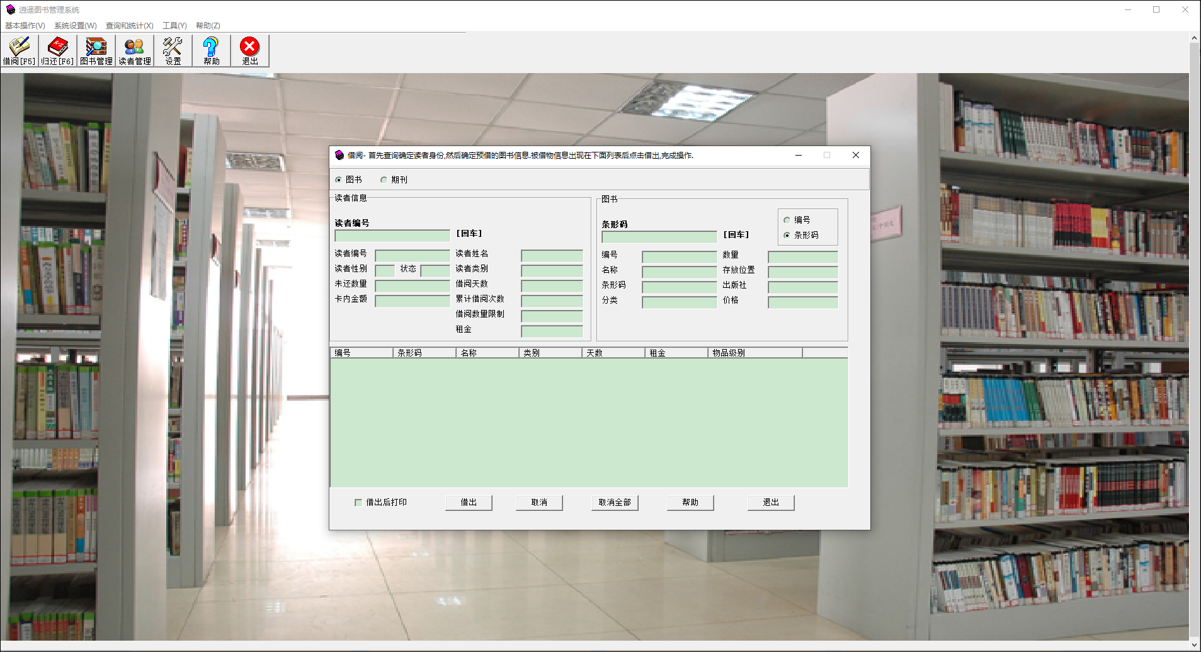Open the 归还 [F6] return toolbar icon
Image resolution: width=1201 pixels, height=652 pixels.
[x=57, y=50]
